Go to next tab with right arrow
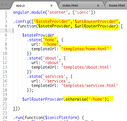This screenshot has height=121, width=127. click(7, 5)
